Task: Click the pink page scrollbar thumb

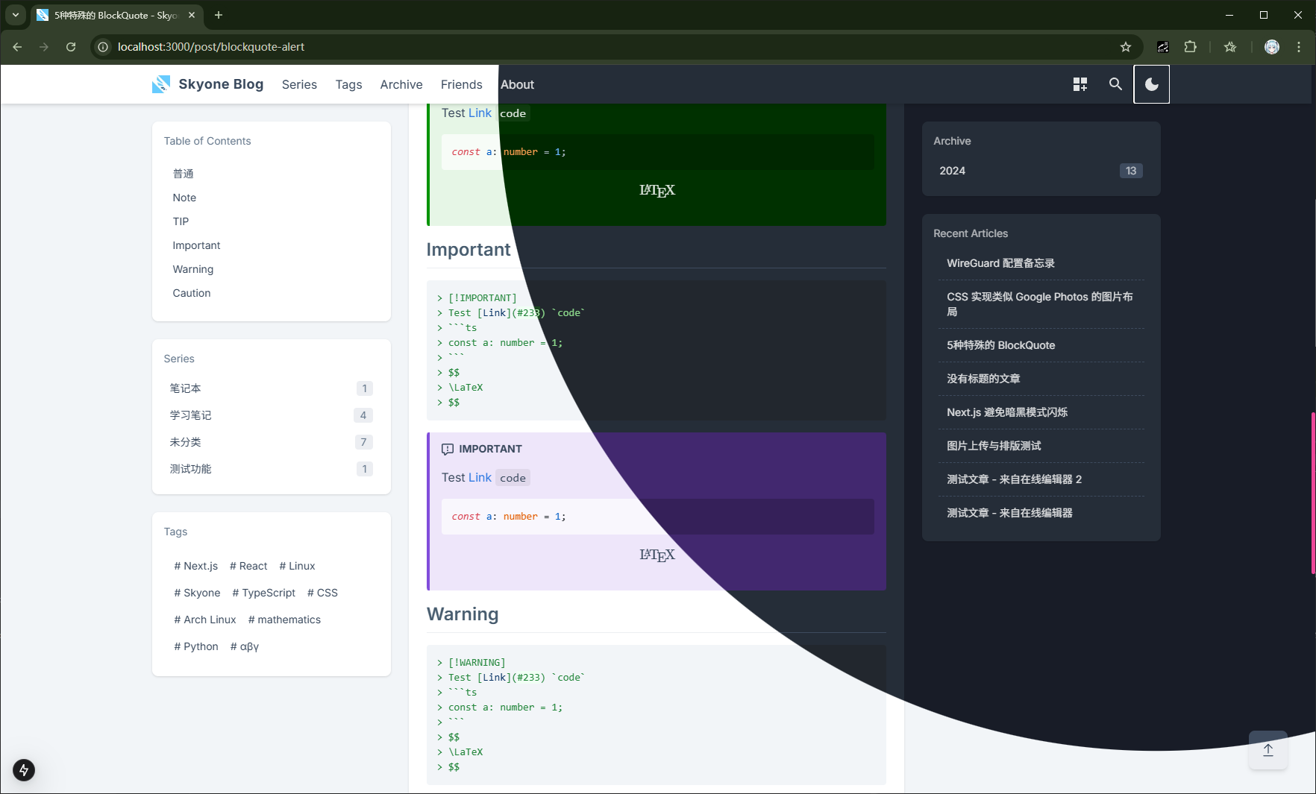Action: [x=1312, y=492]
